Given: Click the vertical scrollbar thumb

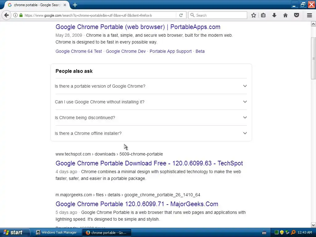Looking at the screenshot, I should coord(314,58).
